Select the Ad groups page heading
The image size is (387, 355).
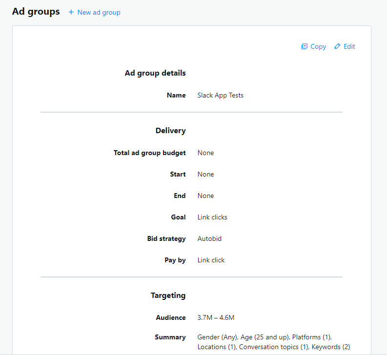pyautogui.click(x=36, y=12)
